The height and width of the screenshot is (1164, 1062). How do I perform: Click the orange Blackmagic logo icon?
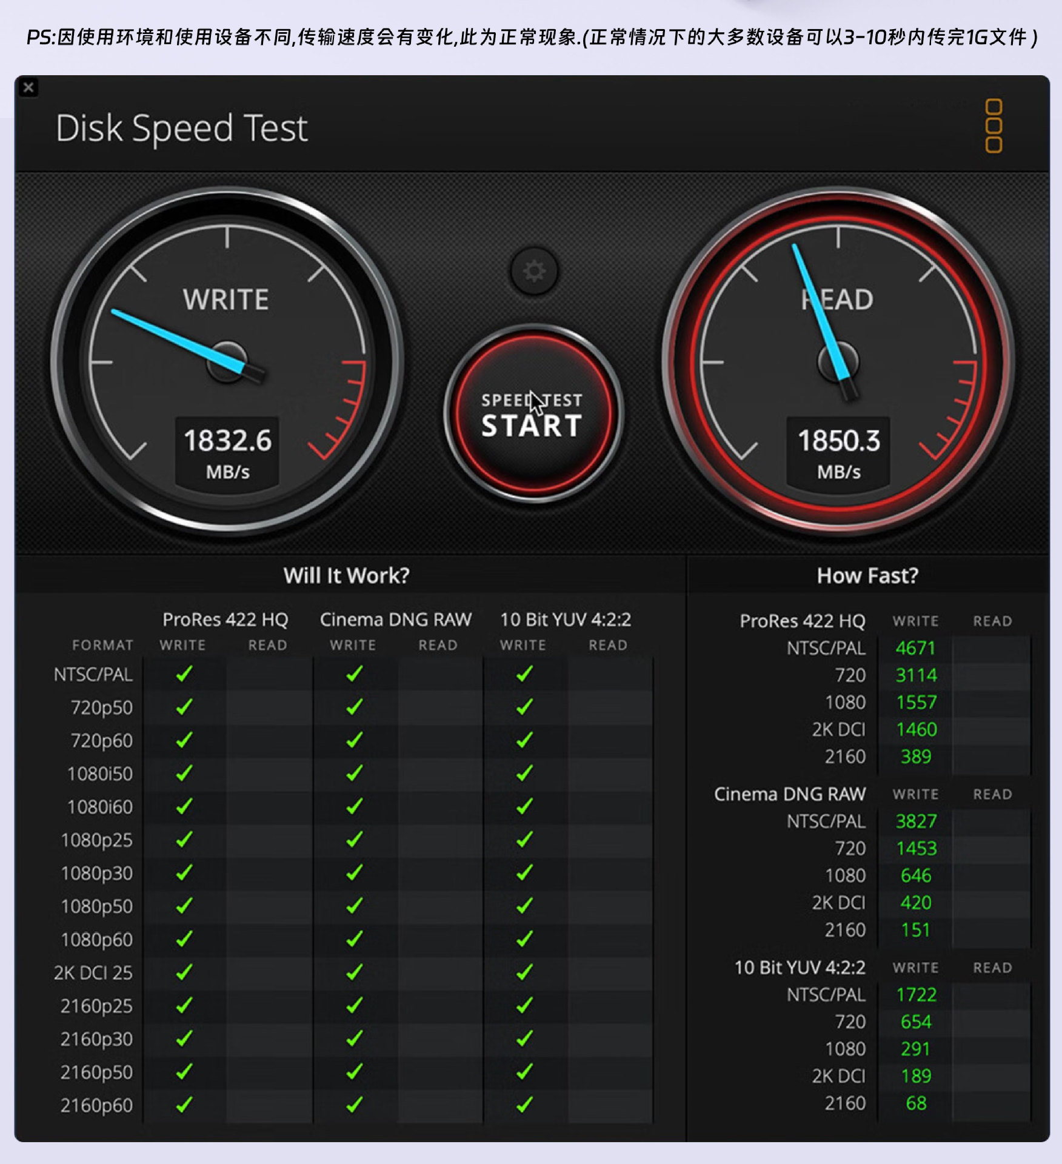(994, 125)
